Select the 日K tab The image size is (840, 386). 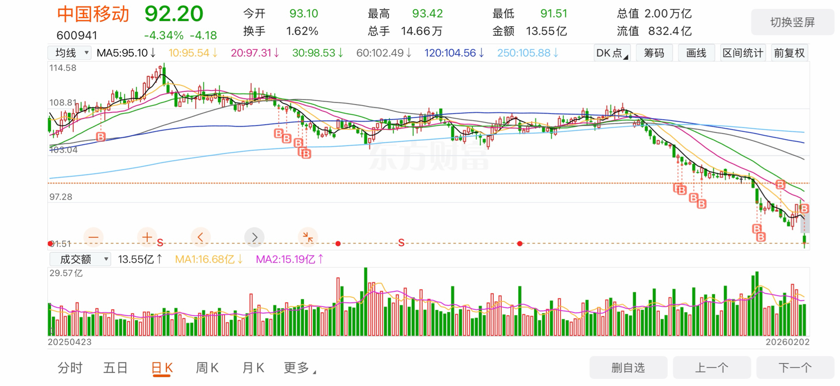[162, 368]
